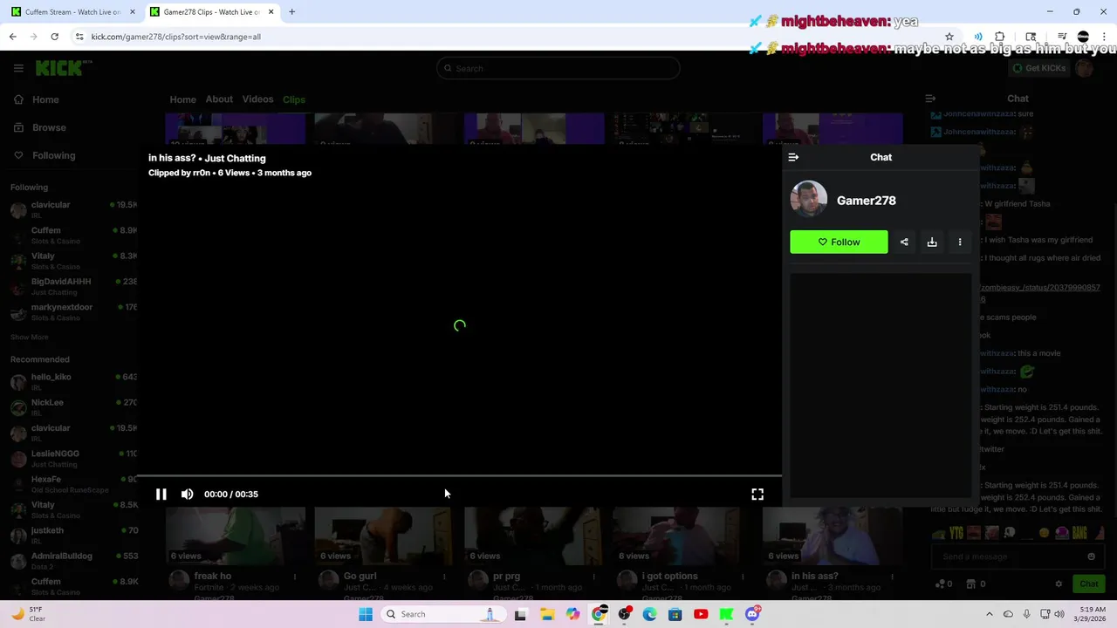The width and height of the screenshot is (1117, 628).
Task: Reload the current page
Action: (x=54, y=37)
